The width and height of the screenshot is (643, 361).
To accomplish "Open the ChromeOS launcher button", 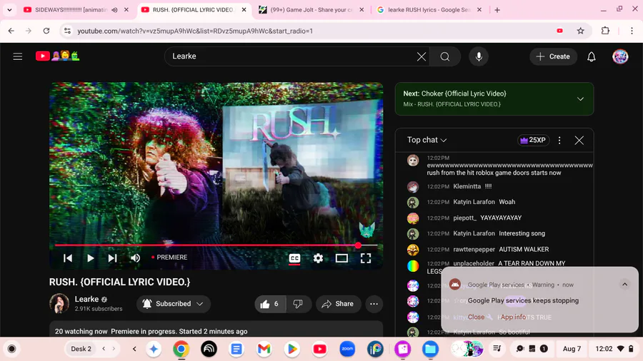I will click(12, 349).
